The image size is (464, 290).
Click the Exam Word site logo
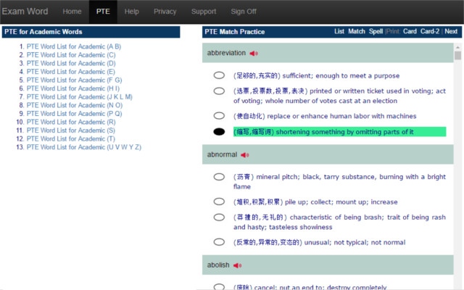[x=25, y=12]
